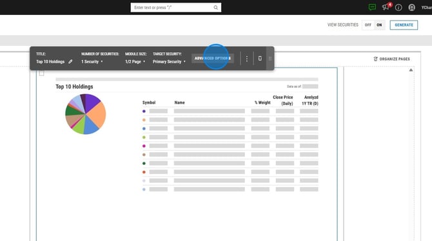Click the Top 10 Holdings chart heading
This screenshot has width=432, height=241.
tap(74, 86)
